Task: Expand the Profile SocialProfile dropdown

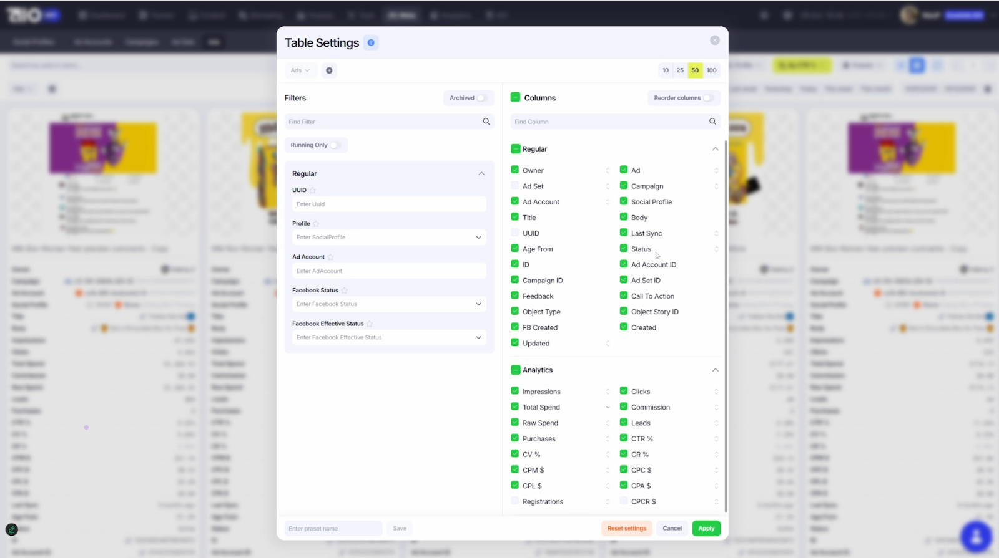Action: (x=478, y=238)
